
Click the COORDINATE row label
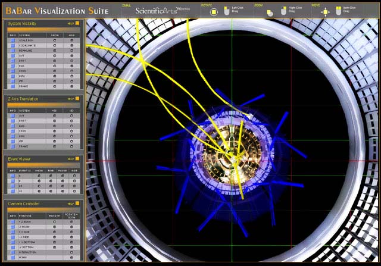click(27, 45)
